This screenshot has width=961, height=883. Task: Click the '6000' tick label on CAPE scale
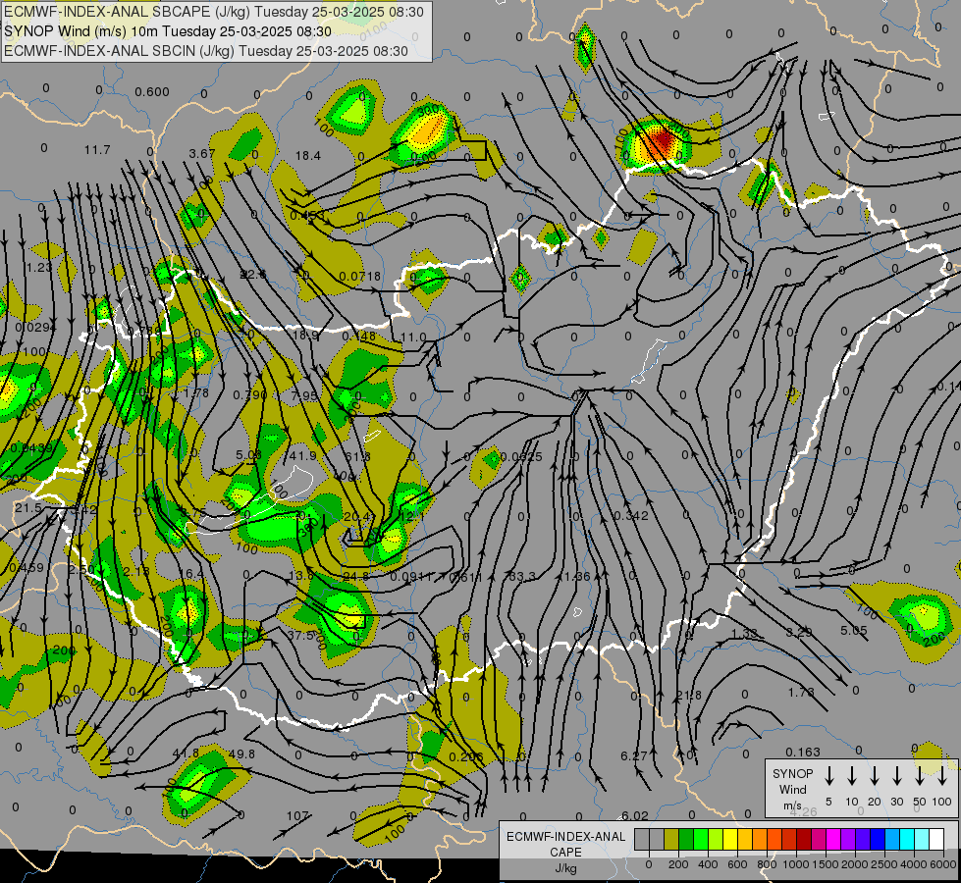pos(944,864)
